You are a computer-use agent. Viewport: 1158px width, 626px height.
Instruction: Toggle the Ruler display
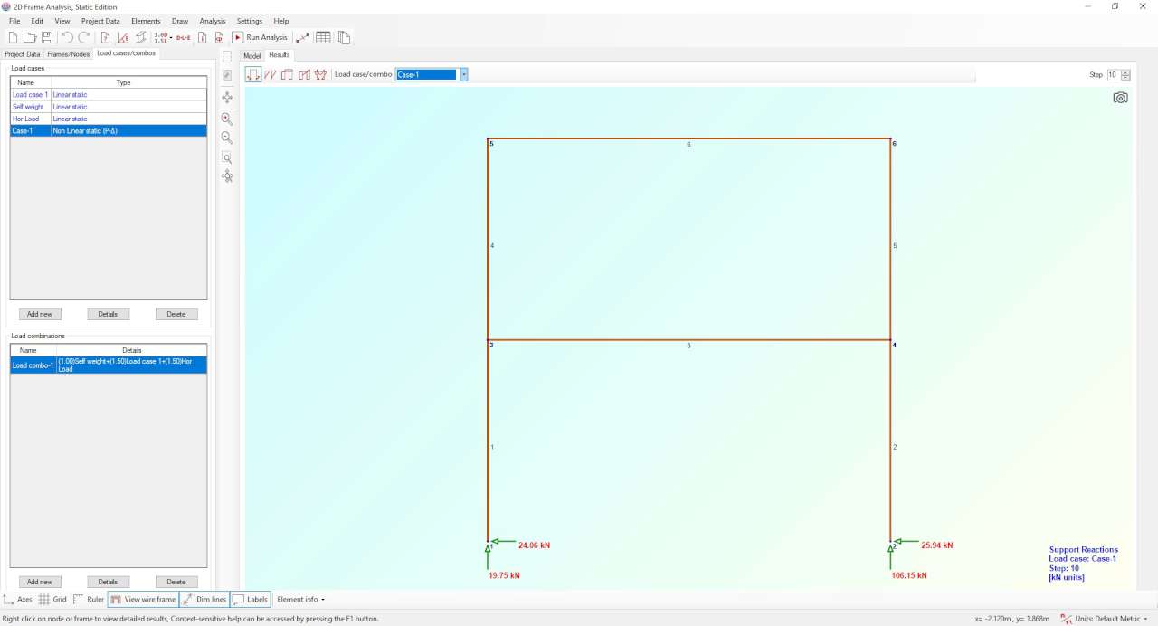point(89,600)
